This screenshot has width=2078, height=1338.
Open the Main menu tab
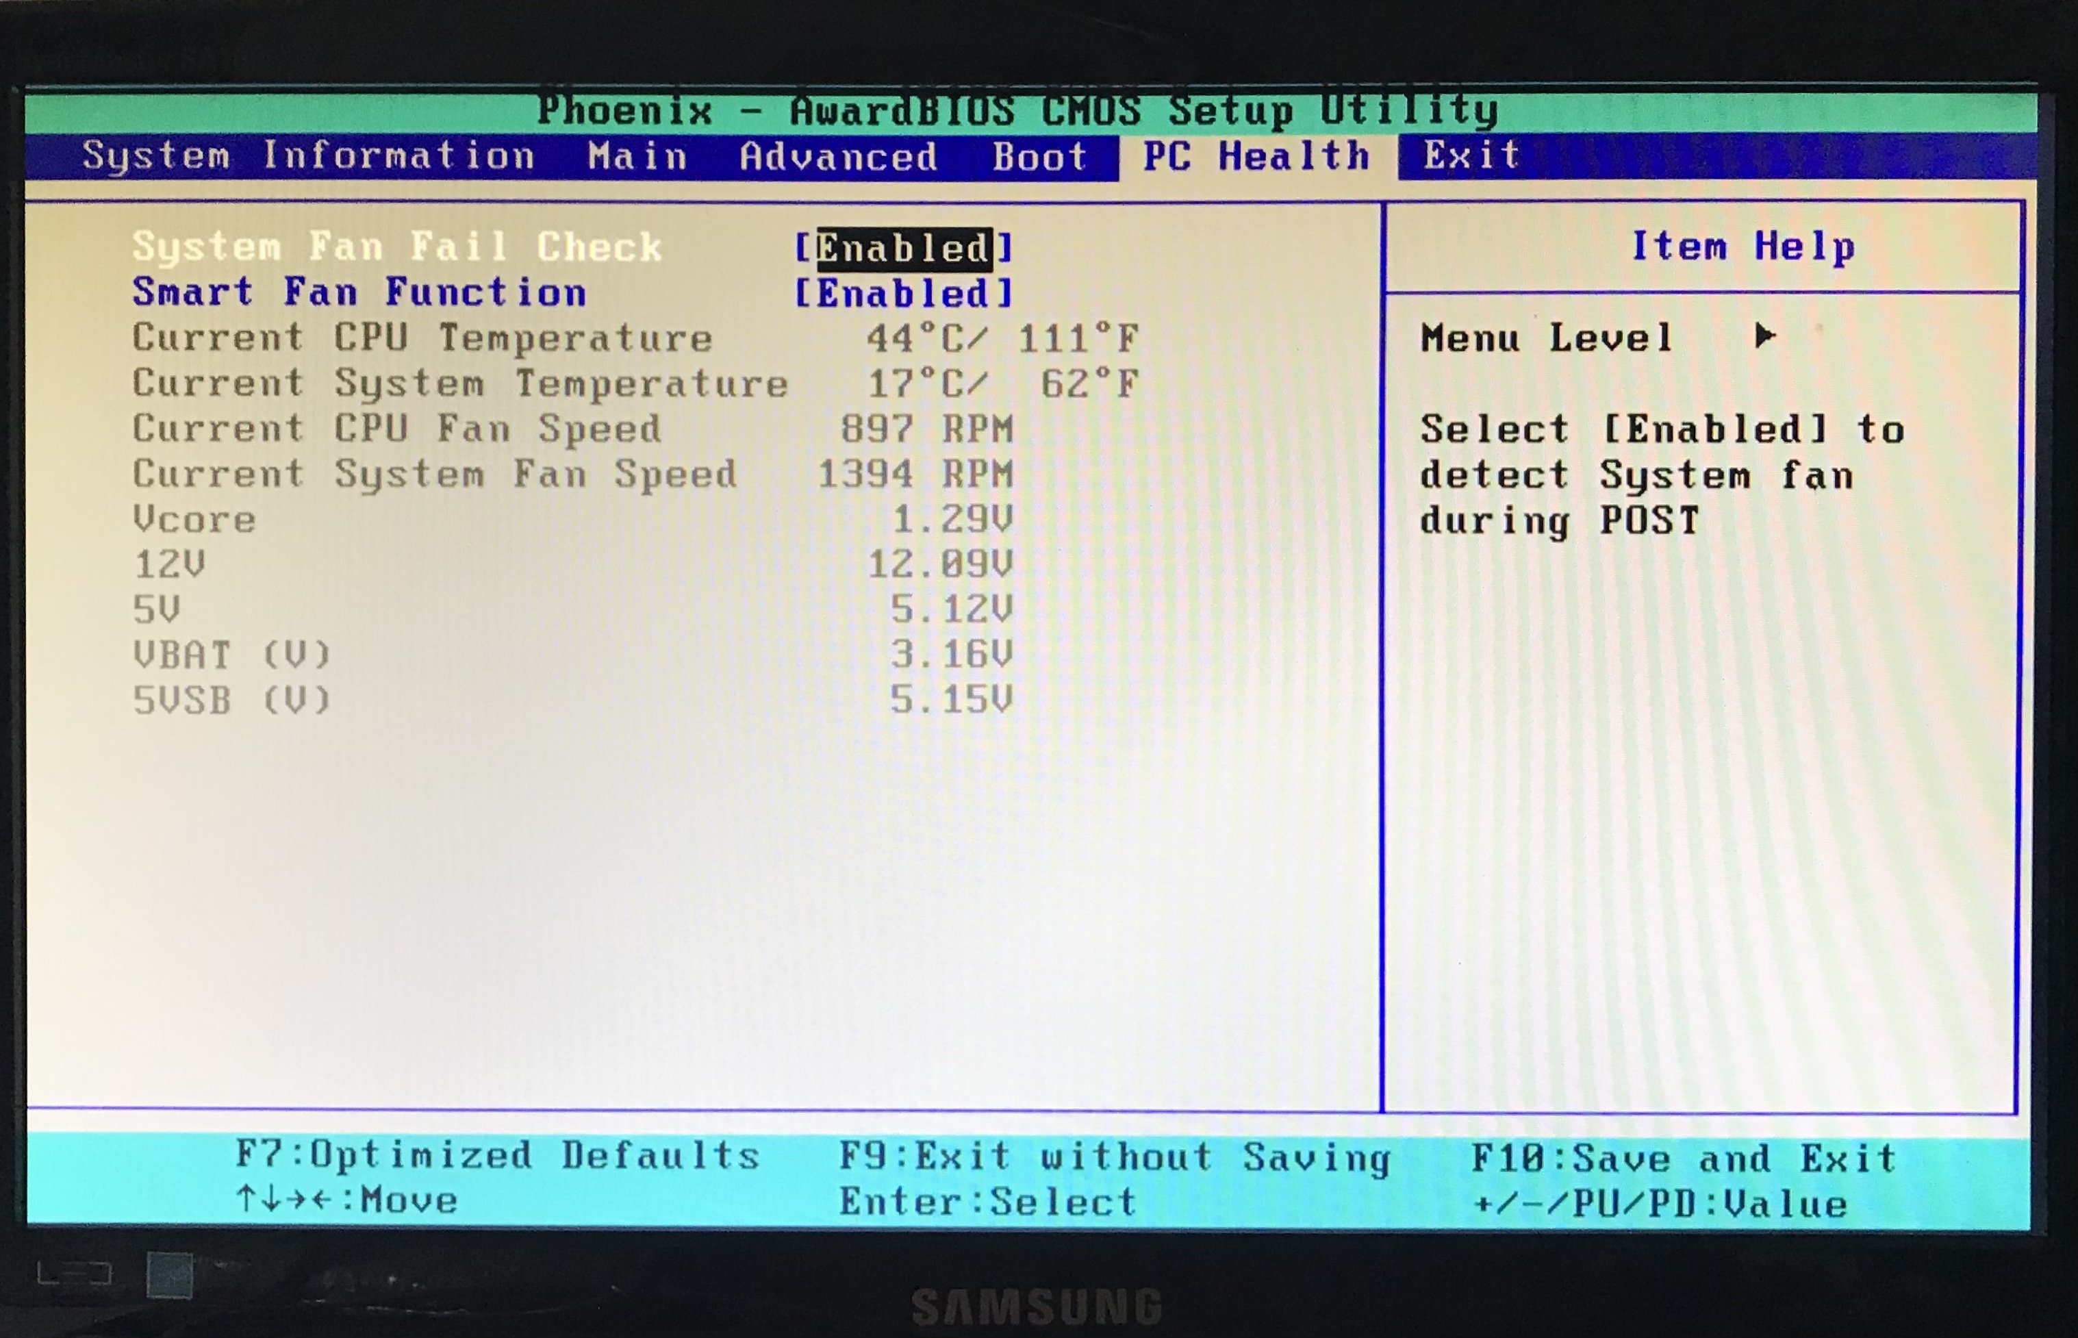click(x=637, y=157)
